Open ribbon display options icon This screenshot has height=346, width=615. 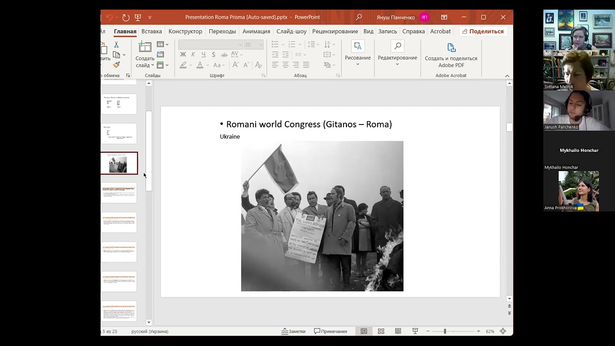pos(444,17)
